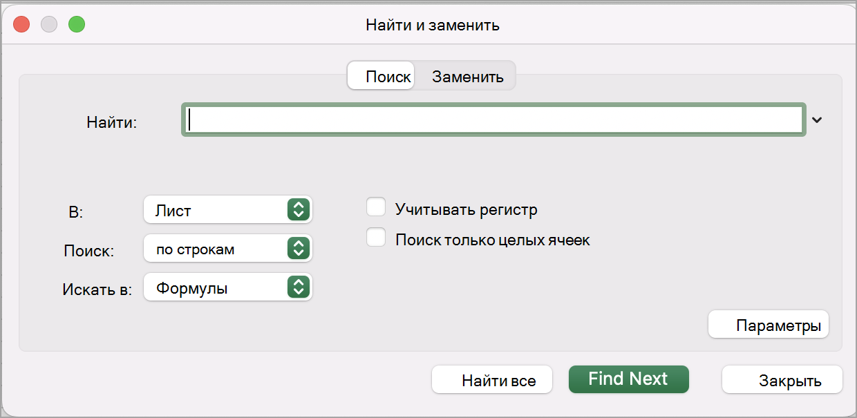
Task: Click the Параметры button
Action: coord(769,325)
